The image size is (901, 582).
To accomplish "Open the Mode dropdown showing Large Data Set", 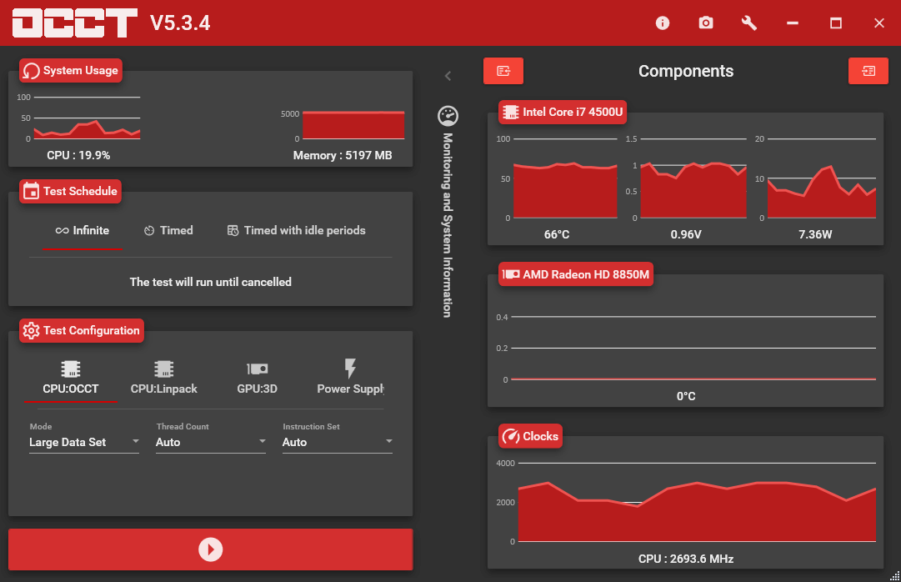I will 83,442.
